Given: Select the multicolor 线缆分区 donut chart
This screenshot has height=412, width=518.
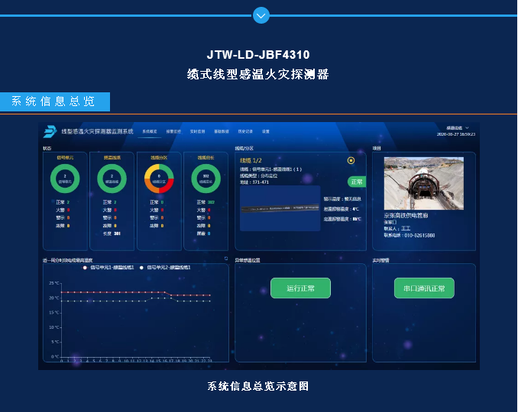Looking at the screenshot, I should [x=159, y=180].
